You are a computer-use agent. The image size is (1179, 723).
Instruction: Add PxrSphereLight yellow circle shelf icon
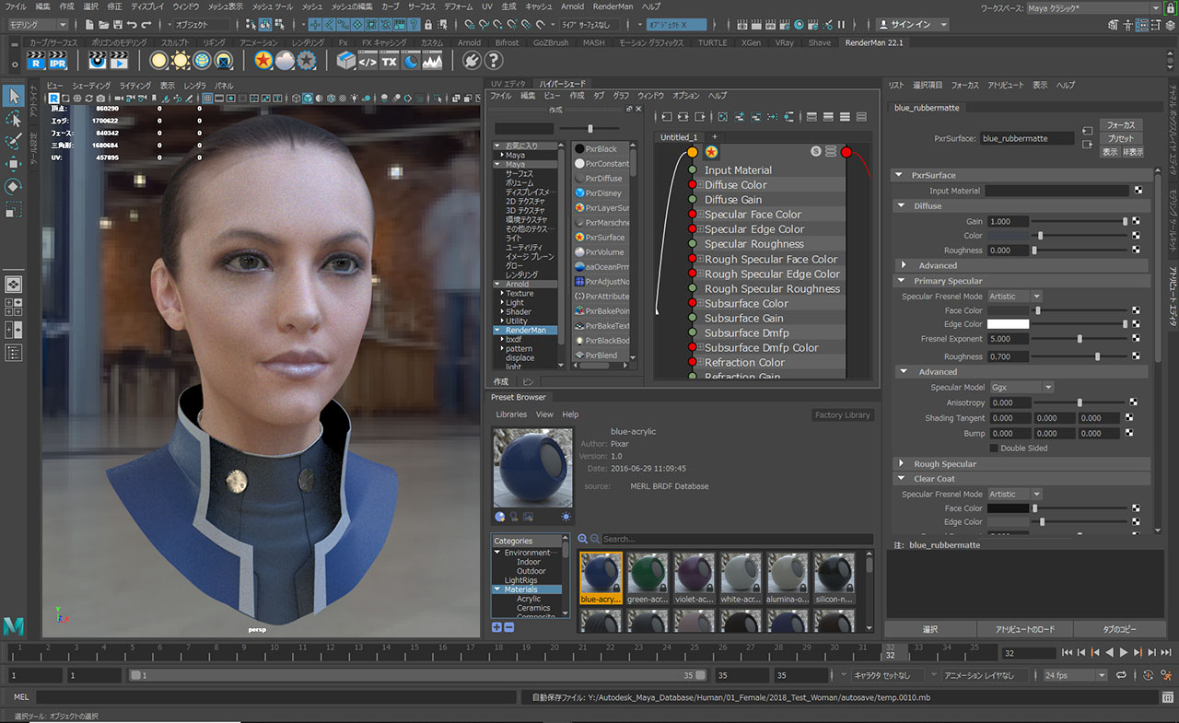pyautogui.click(x=159, y=61)
